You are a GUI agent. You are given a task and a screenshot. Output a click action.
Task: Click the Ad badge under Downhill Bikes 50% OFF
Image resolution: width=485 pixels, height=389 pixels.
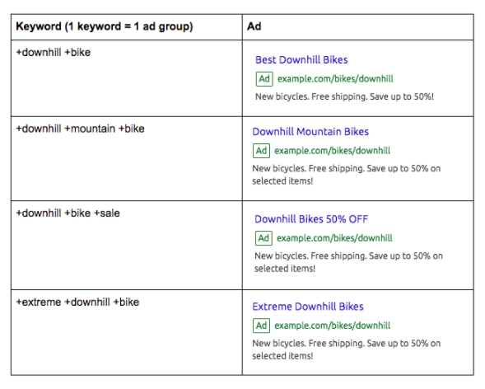click(x=263, y=238)
